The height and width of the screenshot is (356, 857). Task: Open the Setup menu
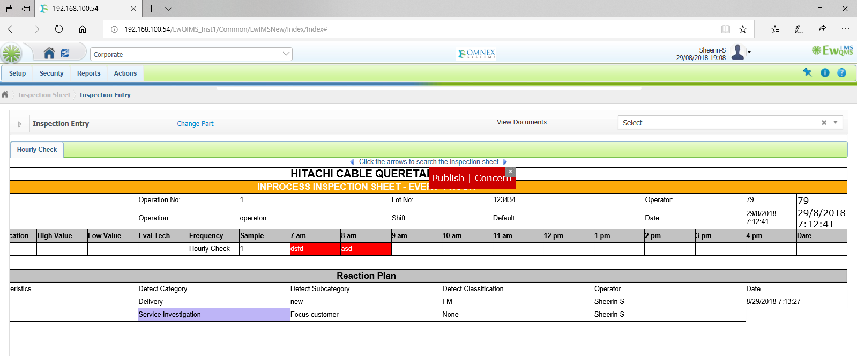17,73
